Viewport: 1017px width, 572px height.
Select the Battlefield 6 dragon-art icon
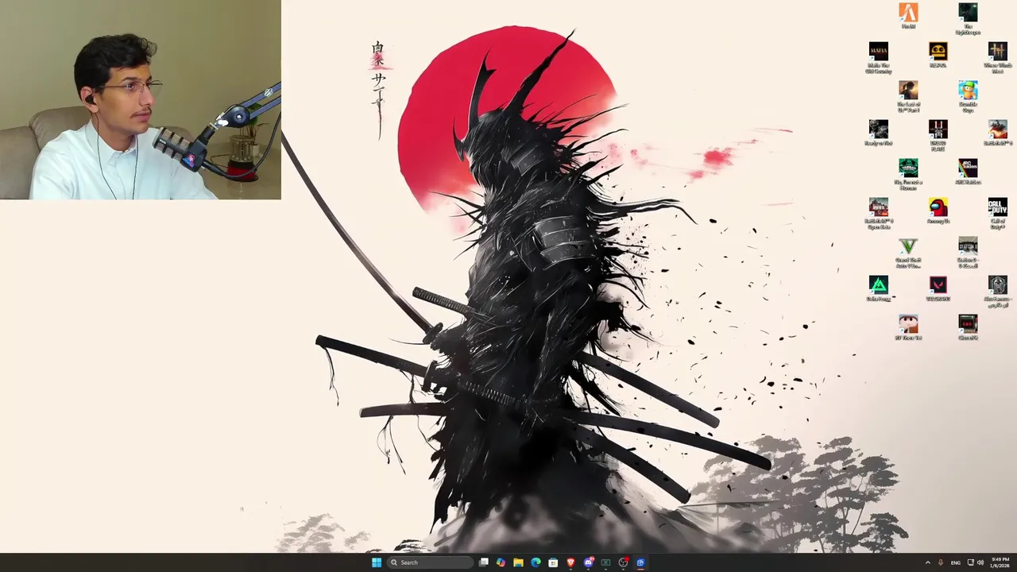pyautogui.click(x=997, y=133)
